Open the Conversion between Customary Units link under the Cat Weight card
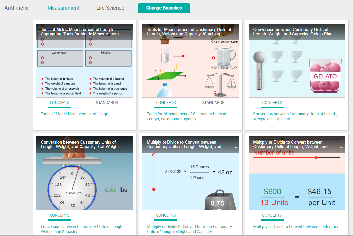The width and height of the screenshot is (353, 236). pyautogui.click(x=83, y=229)
